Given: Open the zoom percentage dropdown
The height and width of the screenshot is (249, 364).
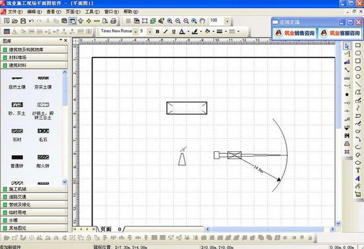Looking at the screenshot, I should [x=227, y=22].
